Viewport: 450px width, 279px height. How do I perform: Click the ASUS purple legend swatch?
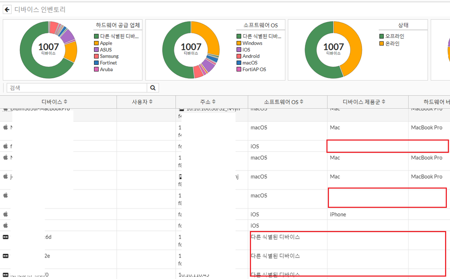(96, 49)
